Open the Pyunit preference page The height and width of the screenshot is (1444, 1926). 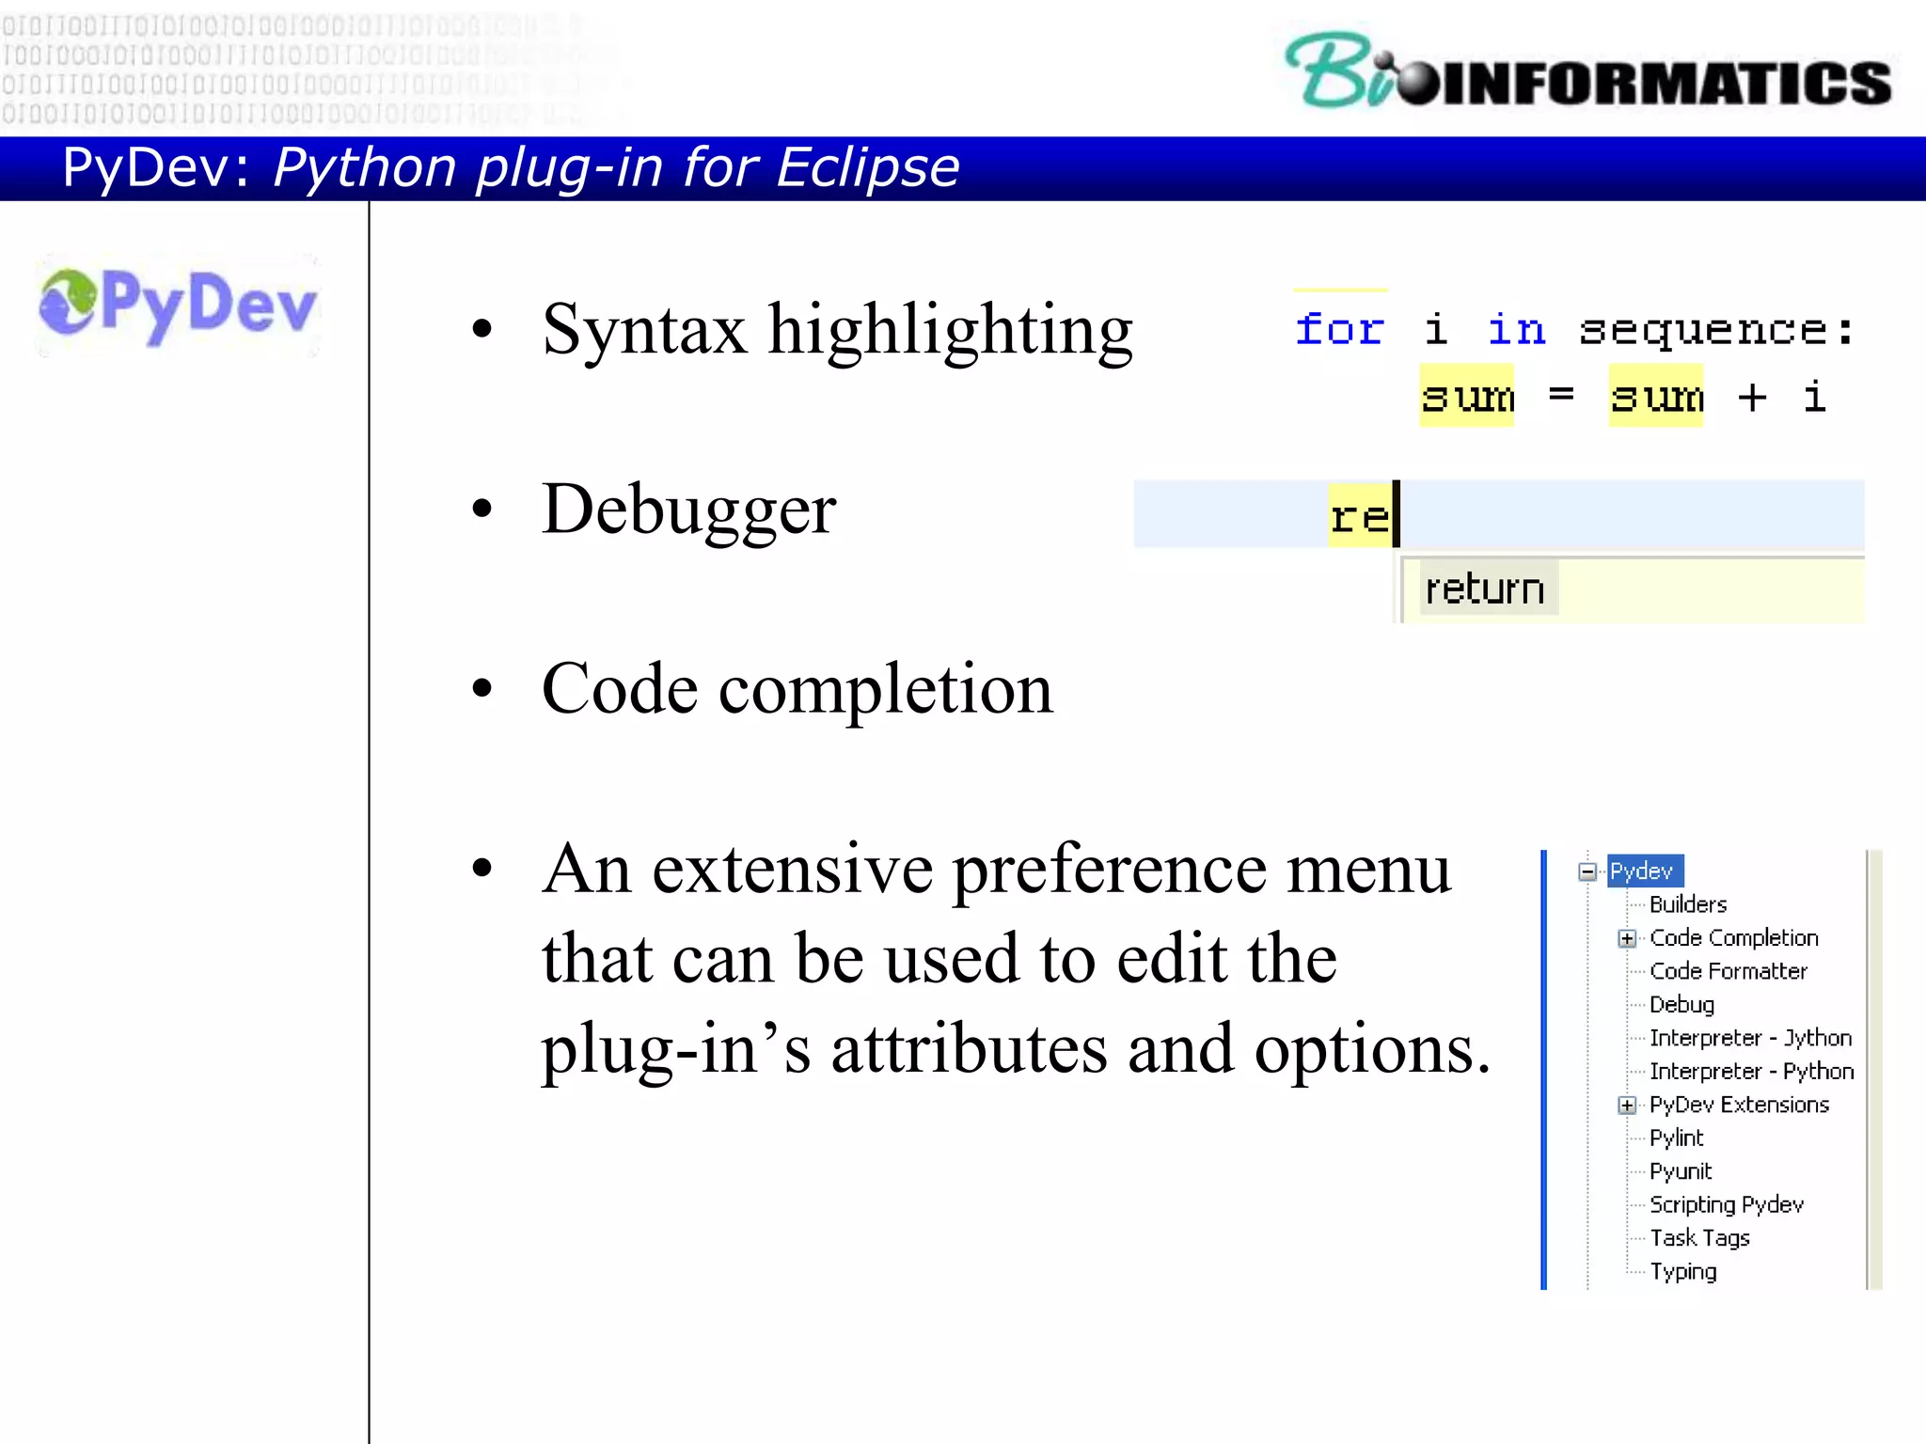(x=1681, y=1171)
